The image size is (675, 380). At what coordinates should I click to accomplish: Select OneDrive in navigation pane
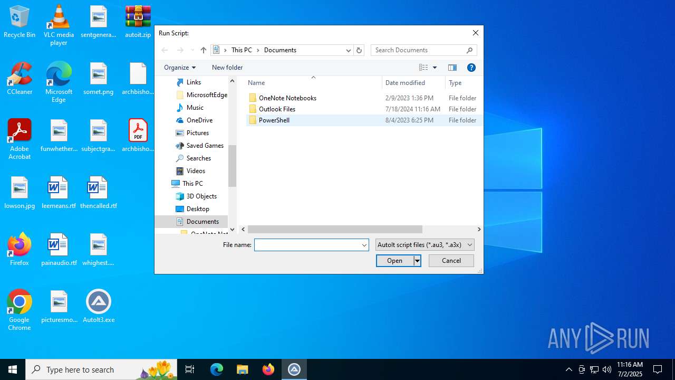pos(199,120)
